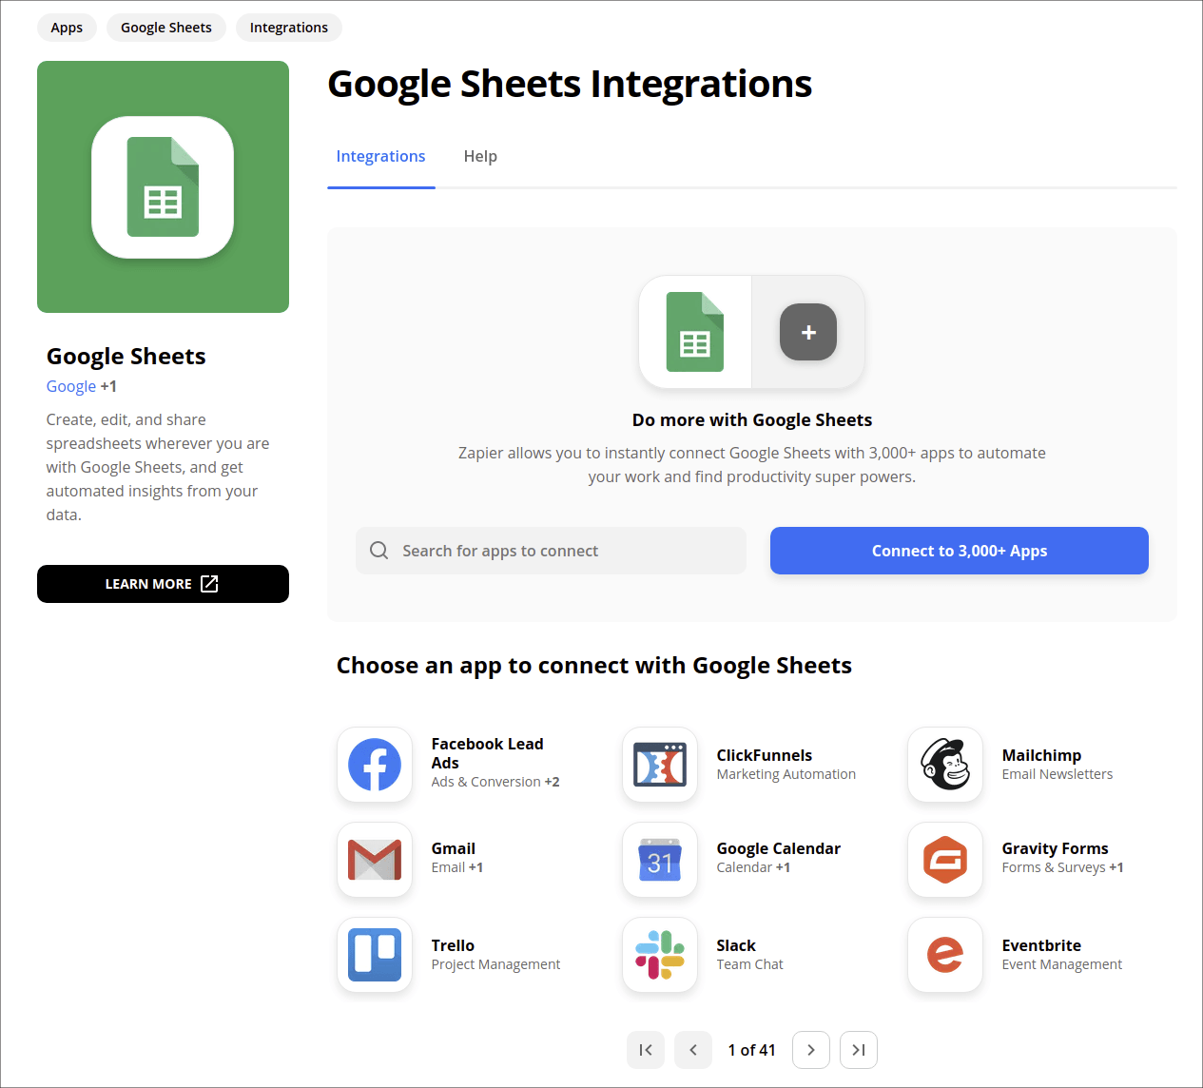Choose the Eventbrite app icon
1203x1088 pixels.
coord(945,955)
